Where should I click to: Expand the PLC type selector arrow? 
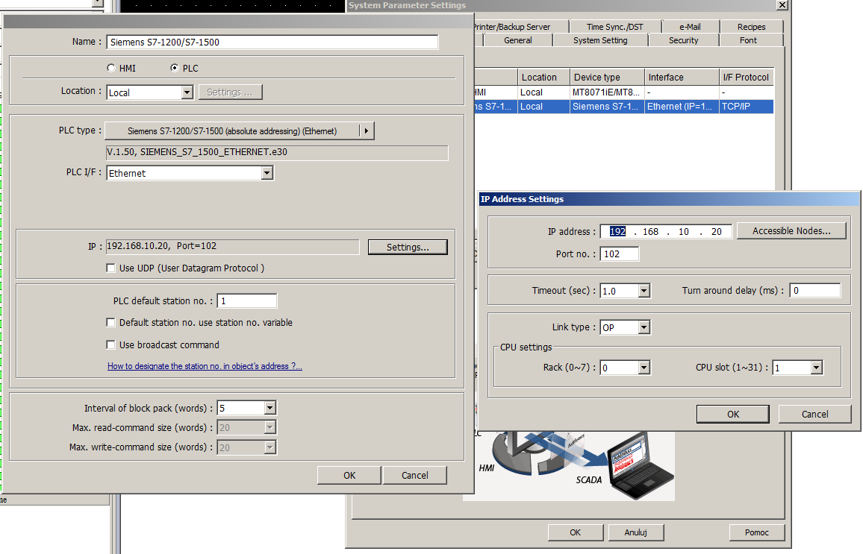pyautogui.click(x=366, y=130)
